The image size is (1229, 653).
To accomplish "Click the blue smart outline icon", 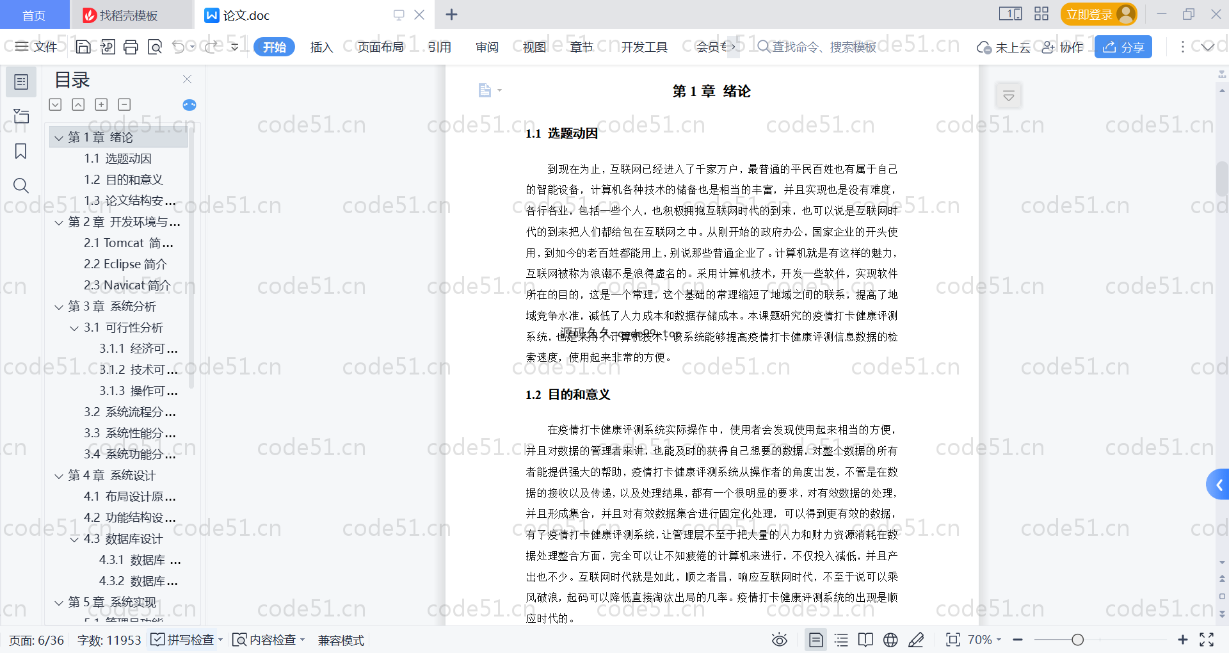I will [x=189, y=105].
